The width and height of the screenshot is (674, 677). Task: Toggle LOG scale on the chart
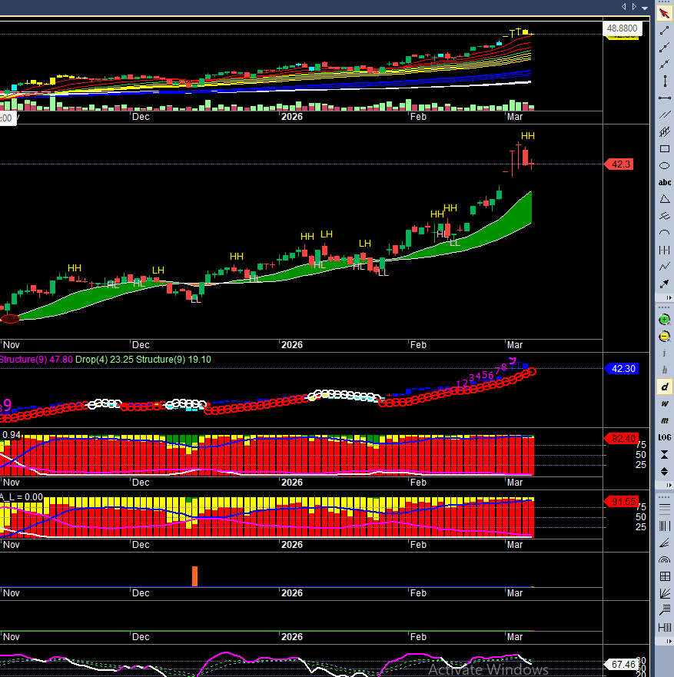[x=664, y=437]
